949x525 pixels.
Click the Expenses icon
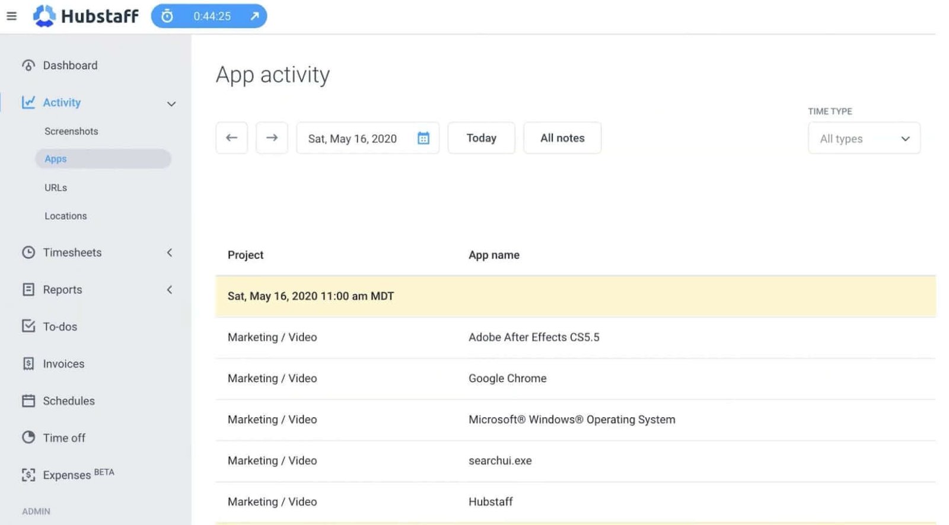tap(28, 475)
